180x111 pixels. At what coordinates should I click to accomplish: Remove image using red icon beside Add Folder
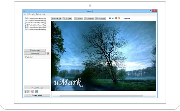pyautogui.click(x=48, y=53)
